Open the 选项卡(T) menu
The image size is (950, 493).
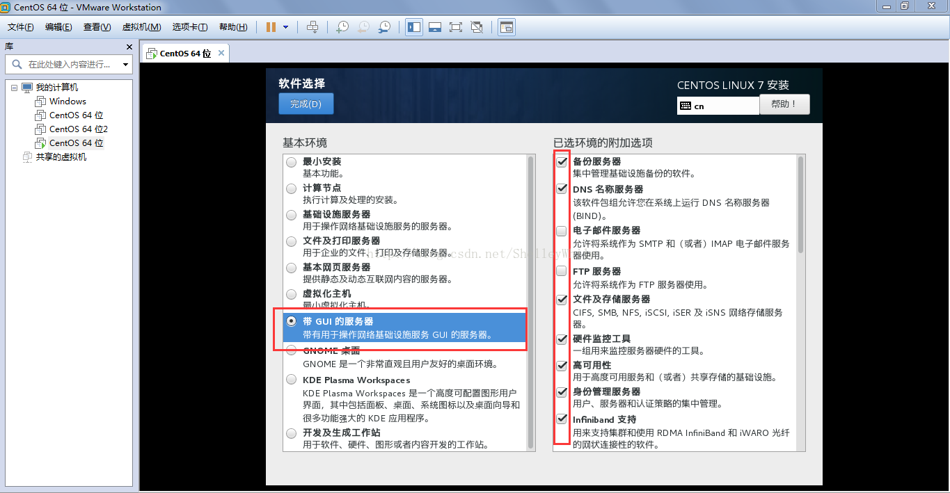(x=190, y=27)
